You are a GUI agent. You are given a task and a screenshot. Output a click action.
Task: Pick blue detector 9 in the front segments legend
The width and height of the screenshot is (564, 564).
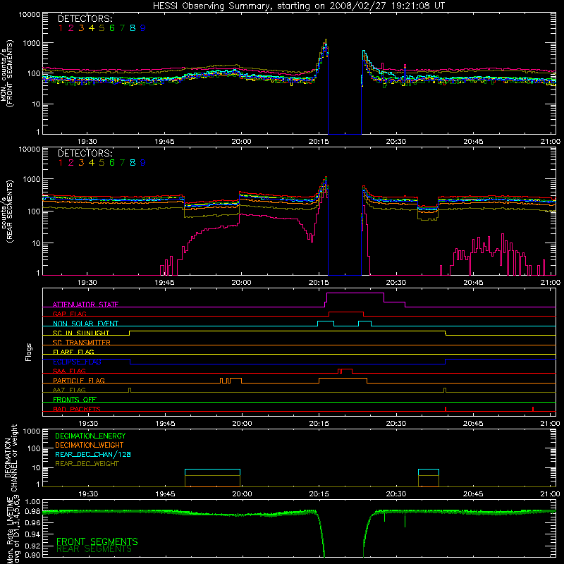(143, 28)
